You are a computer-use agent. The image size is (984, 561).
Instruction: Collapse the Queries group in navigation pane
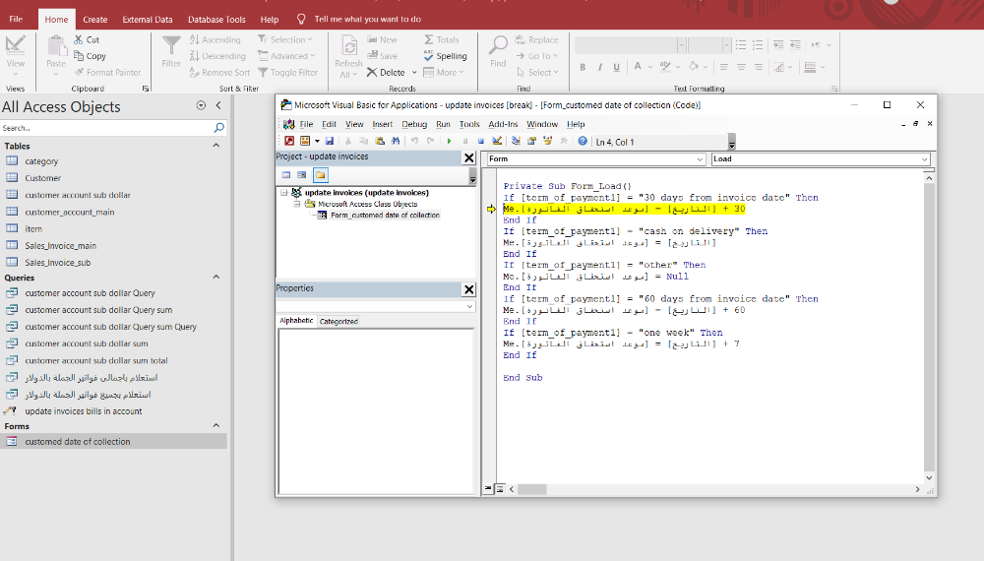click(215, 278)
